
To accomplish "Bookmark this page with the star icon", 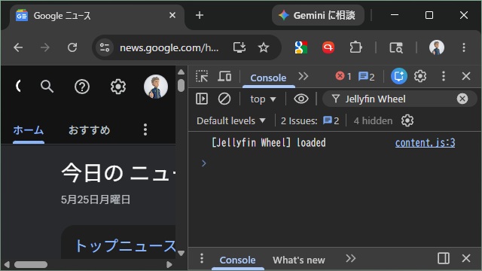I will pyautogui.click(x=264, y=47).
